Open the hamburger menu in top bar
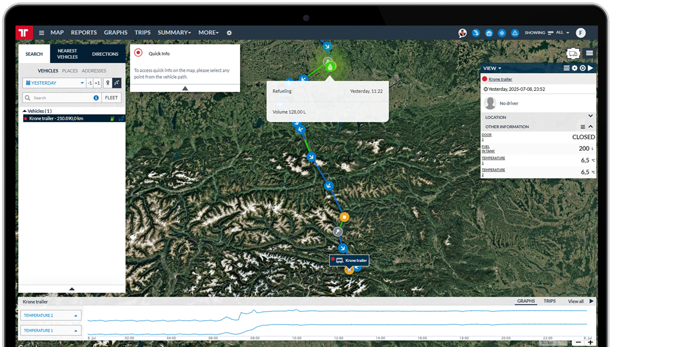 (x=41, y=33)
